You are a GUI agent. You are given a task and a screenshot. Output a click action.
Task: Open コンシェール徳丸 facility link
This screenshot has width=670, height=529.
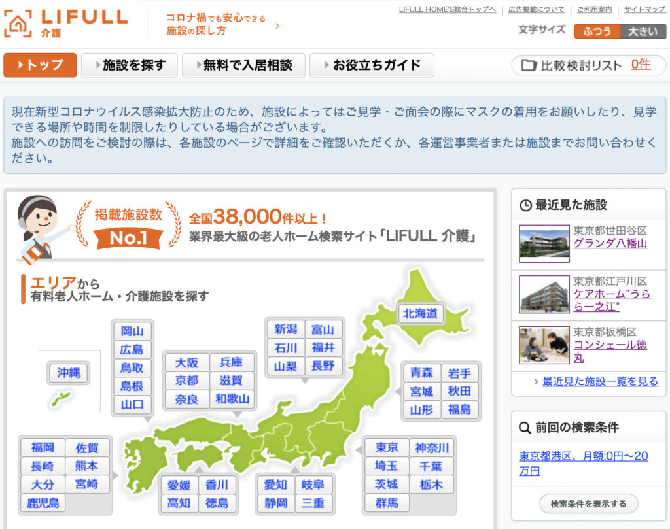[610, 351]
